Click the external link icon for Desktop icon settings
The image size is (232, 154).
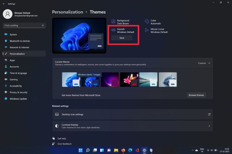click(209, 114)
